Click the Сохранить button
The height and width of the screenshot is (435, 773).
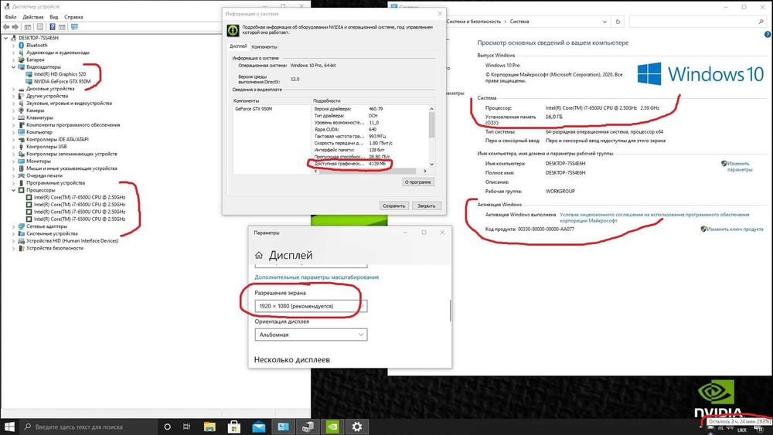pyautogui.click(x=394, y=206)
